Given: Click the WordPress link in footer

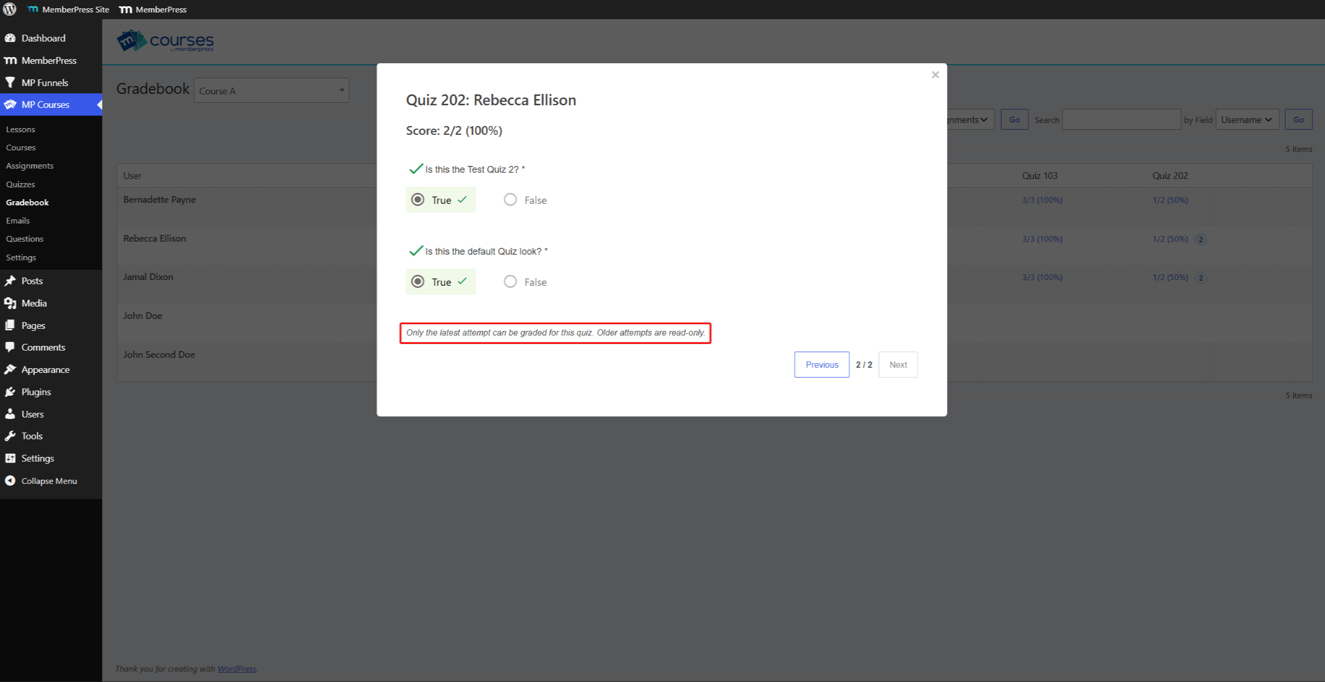Looking at the screenshot, I should click(x=237, y=669).
